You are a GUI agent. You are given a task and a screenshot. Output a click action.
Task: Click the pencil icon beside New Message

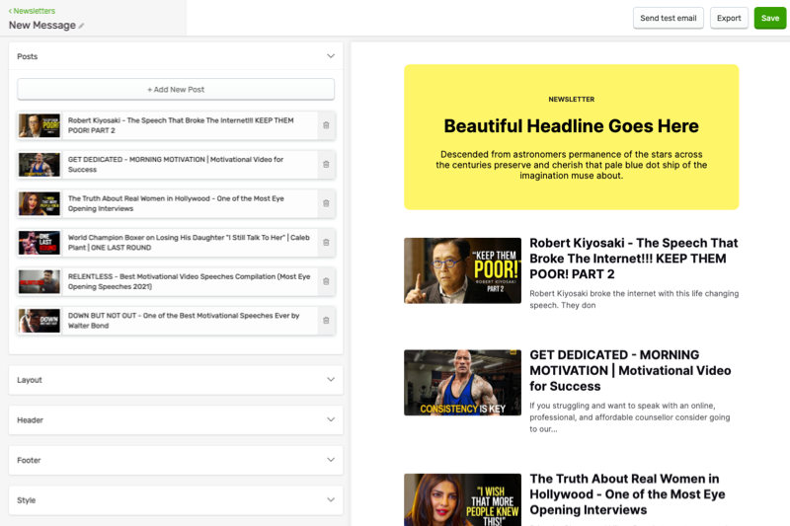click(x=81, y=26)
